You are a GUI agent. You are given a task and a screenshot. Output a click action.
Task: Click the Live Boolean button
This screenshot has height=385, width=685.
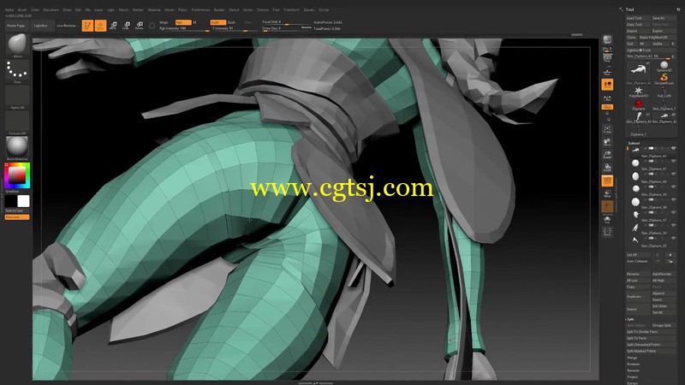(67, 26)
